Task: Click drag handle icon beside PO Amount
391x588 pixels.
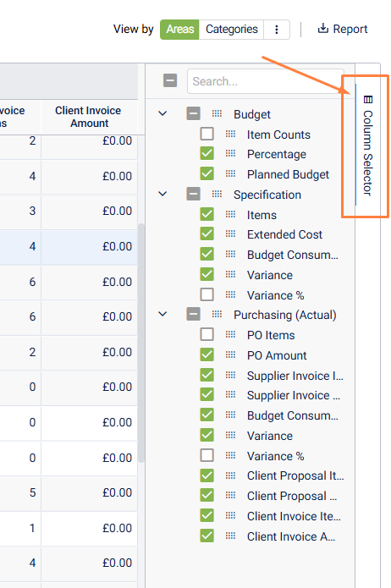Action: pyautogui.click(x=230, y=354)
